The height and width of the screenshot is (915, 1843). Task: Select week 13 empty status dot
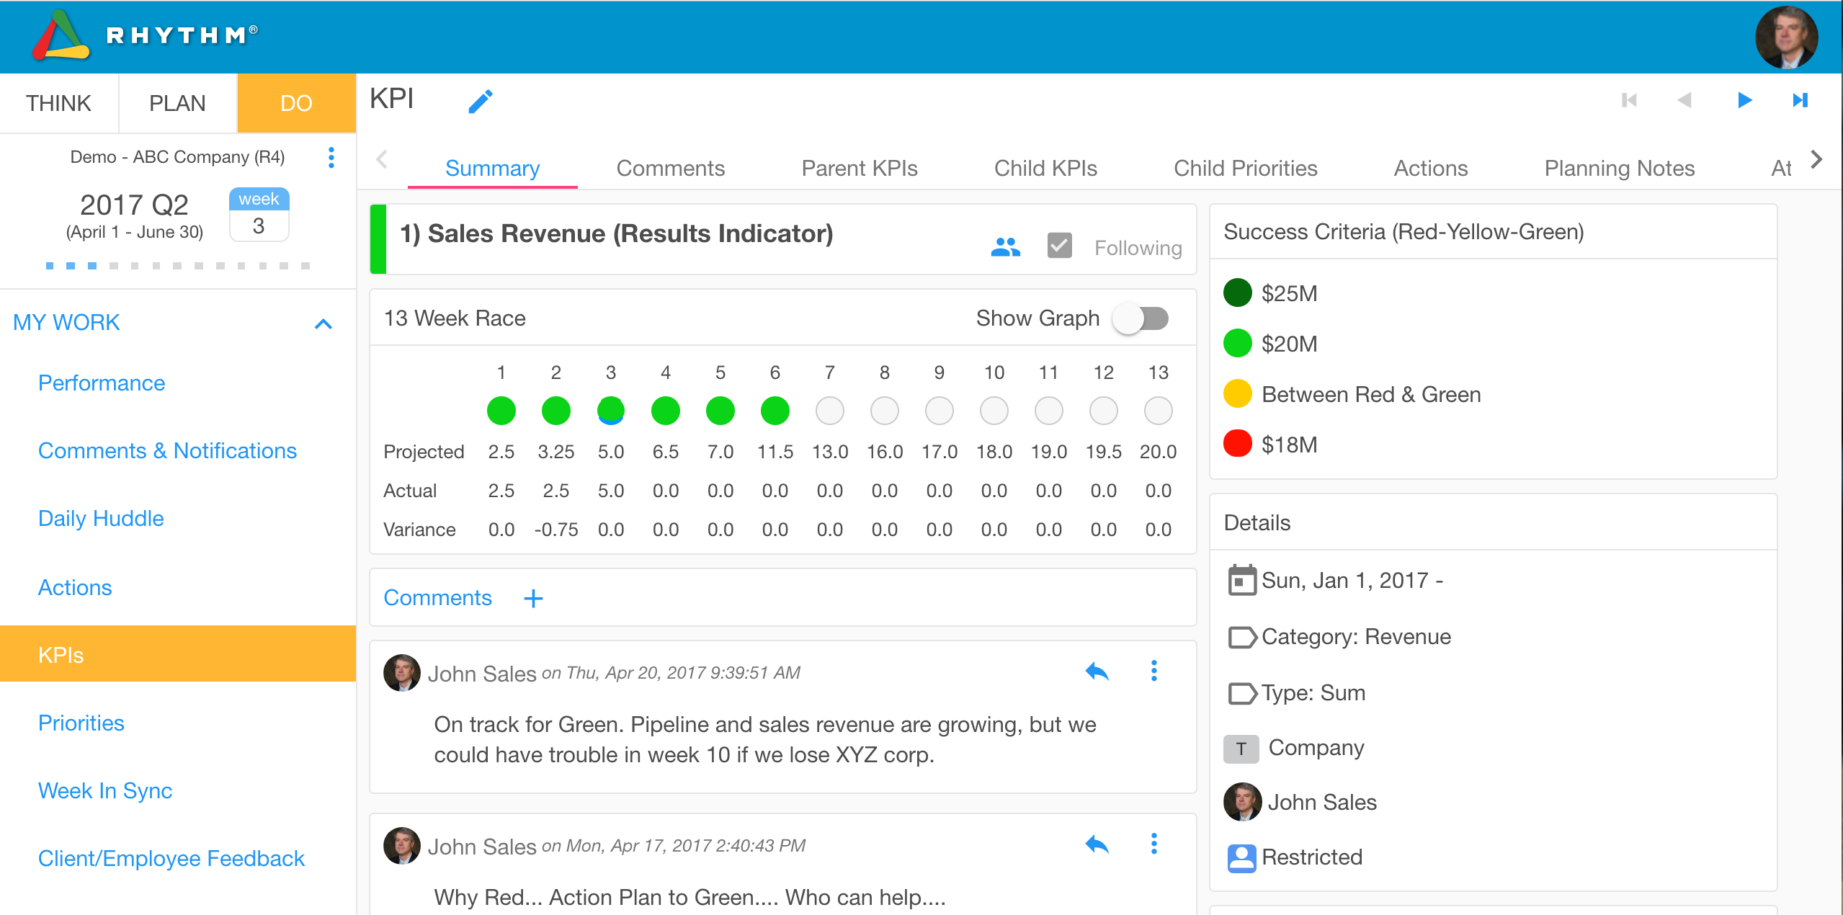coord(1158,411)
